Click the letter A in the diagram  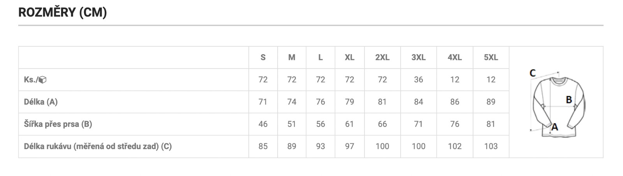555,127
